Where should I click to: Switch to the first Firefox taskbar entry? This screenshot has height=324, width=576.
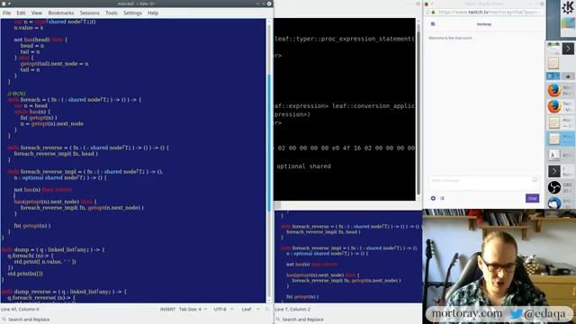pos(561,90)
